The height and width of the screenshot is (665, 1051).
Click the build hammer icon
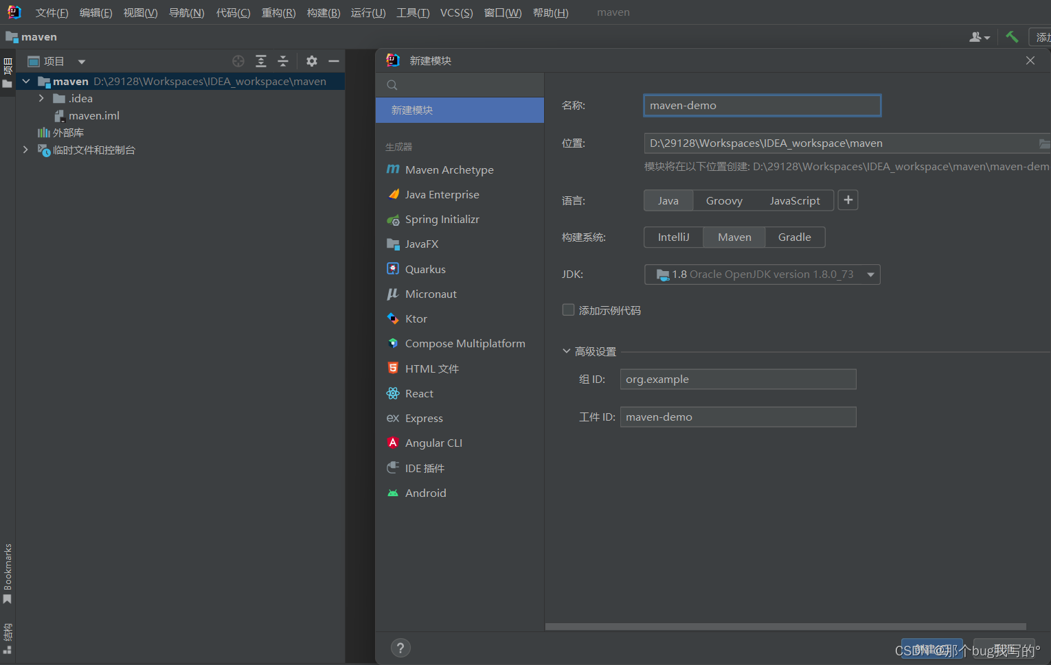click(1012, 37)
